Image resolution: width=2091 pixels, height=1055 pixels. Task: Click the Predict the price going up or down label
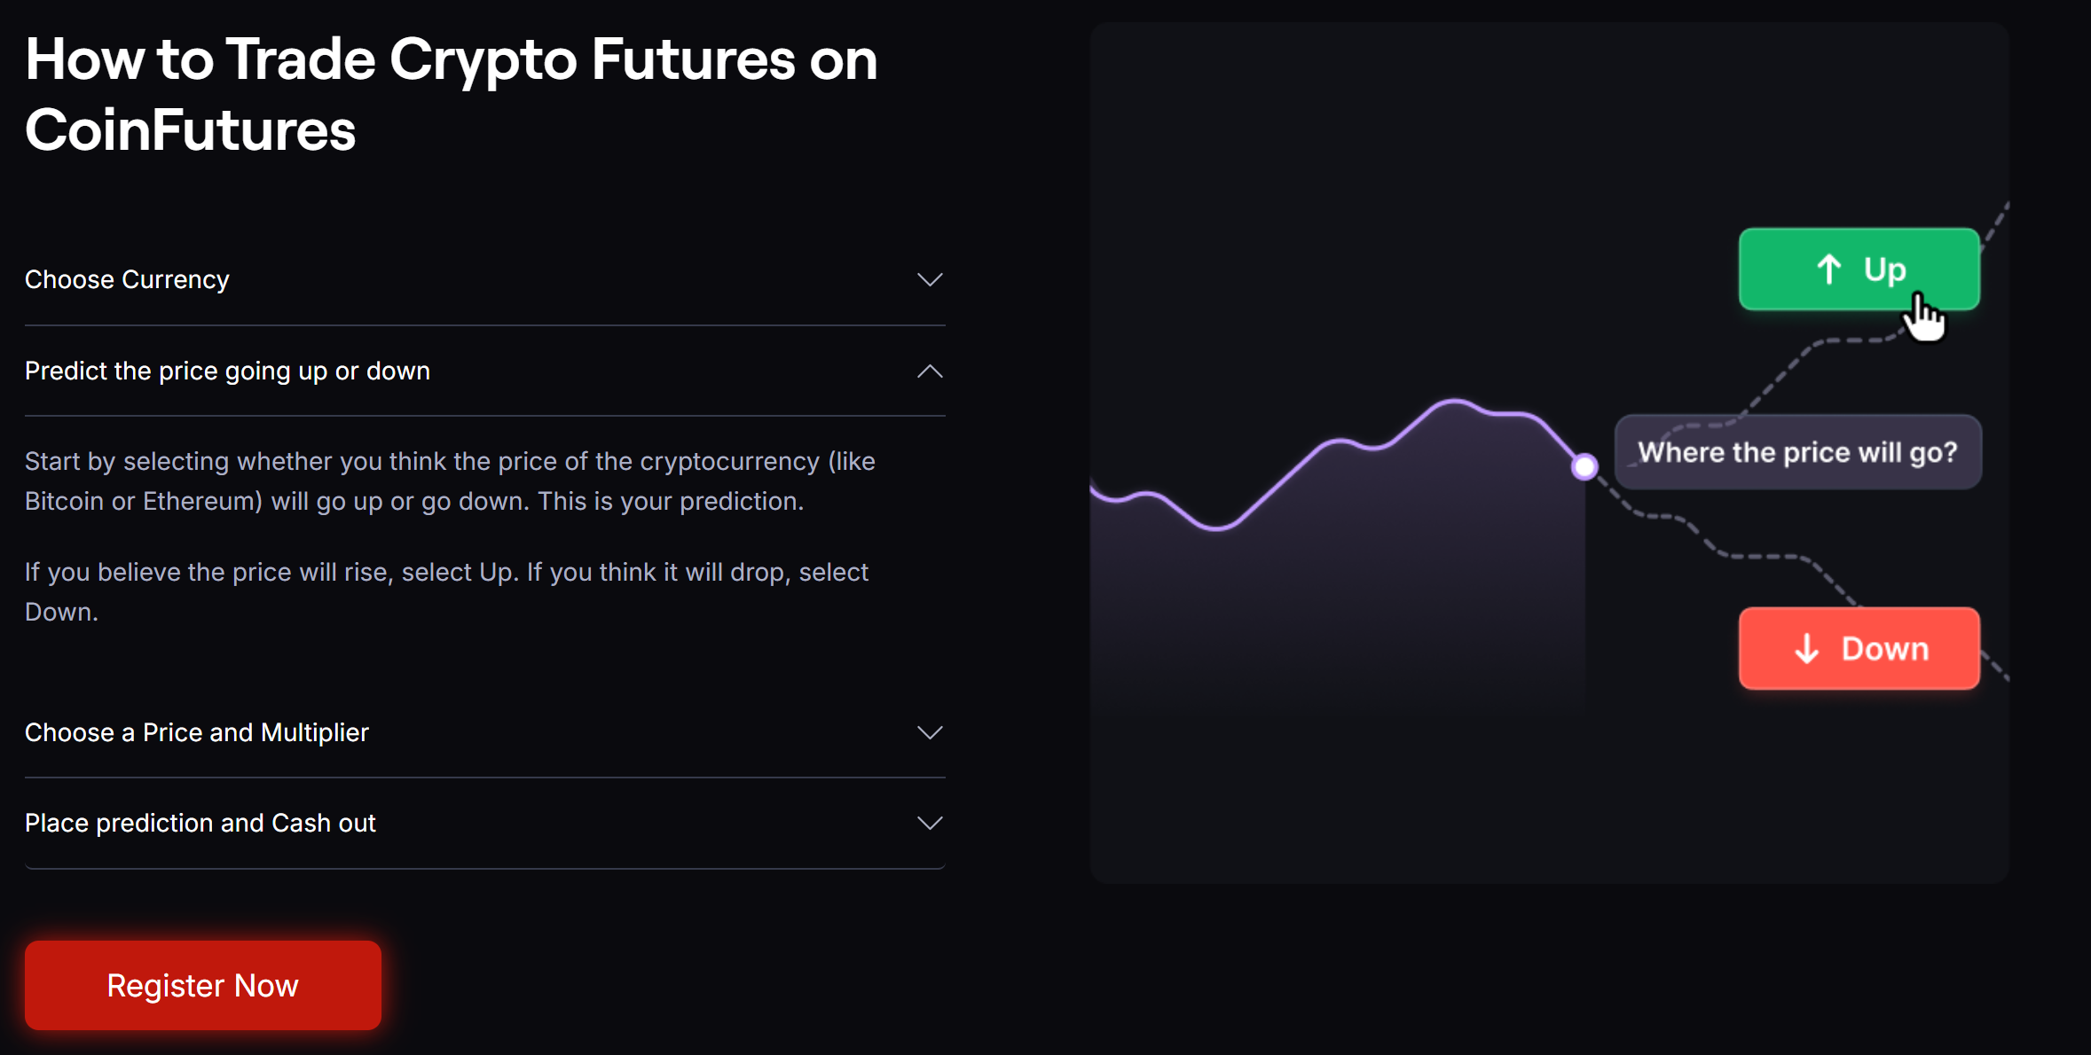[227, 371]
